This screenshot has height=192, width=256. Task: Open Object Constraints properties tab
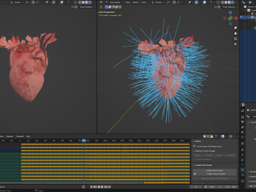[x=243, y=160]
